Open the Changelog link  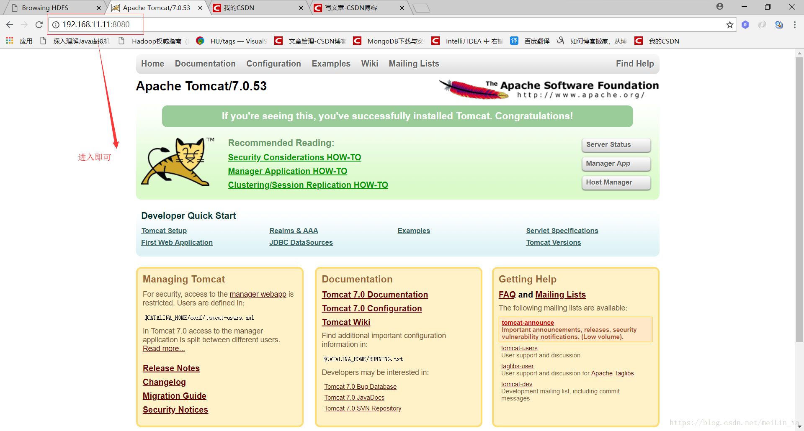164,382
